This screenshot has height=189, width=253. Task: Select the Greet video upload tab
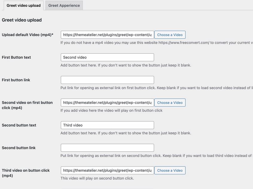coord(24,5)
